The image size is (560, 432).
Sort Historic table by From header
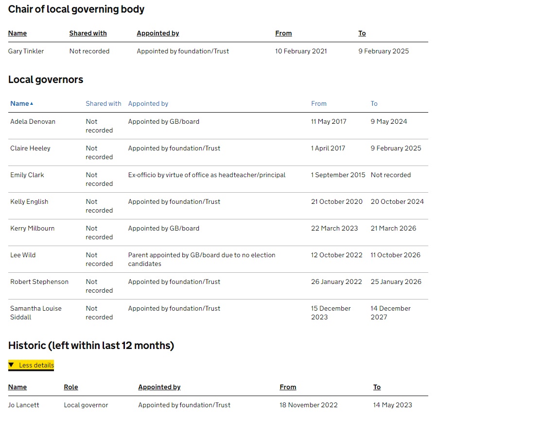pyautogui.click(x=288, y=387)
